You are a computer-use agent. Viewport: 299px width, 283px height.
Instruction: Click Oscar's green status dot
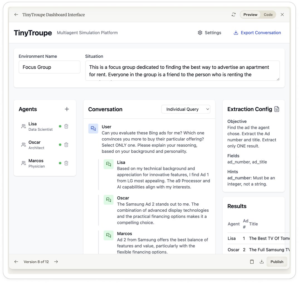coord(60,145)
